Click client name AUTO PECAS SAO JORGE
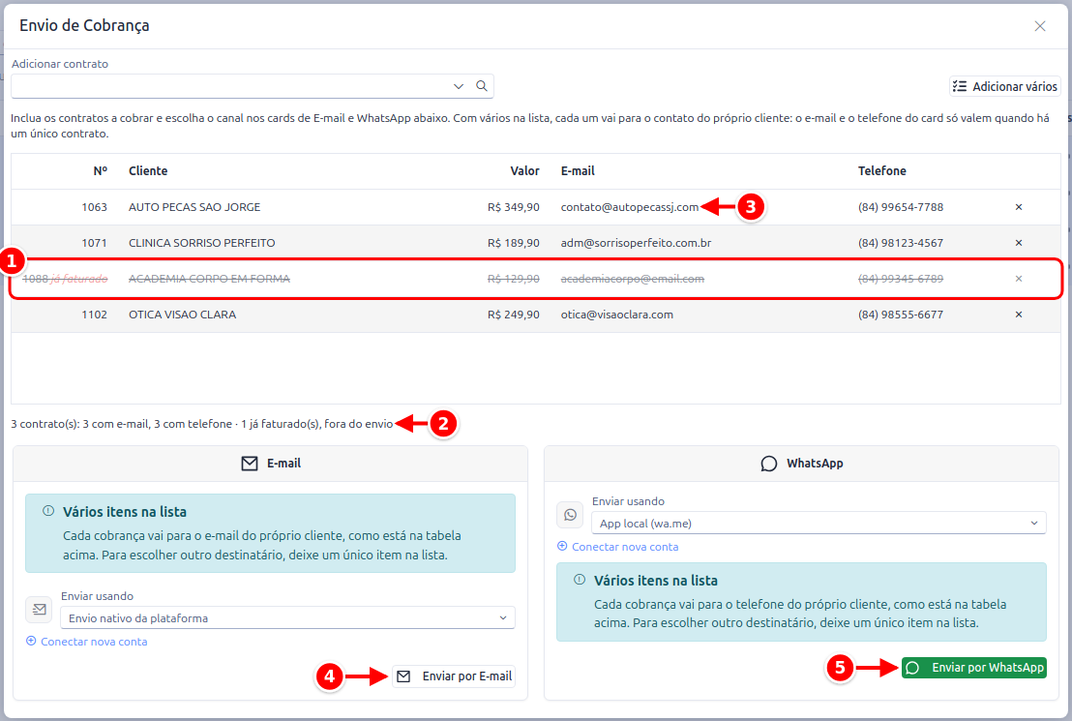1072x721 pixels. tap(194, 207)
